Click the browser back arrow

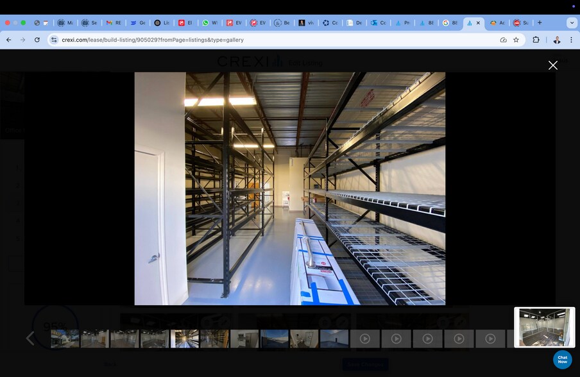[9, 40]
